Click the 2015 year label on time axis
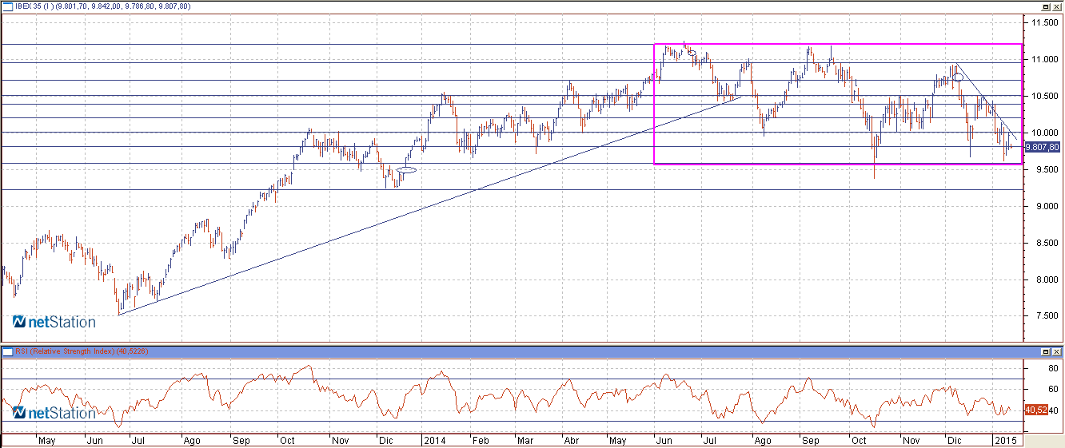The width and height of the screenshot is (1065, 448). [x=1006, y=440]
